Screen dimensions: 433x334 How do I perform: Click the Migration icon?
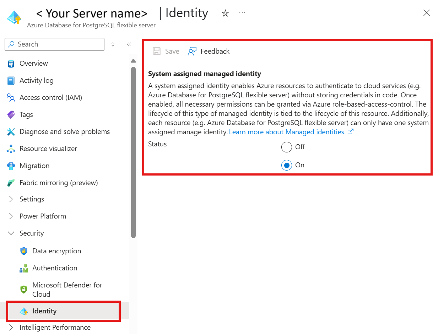click(11, 166)
